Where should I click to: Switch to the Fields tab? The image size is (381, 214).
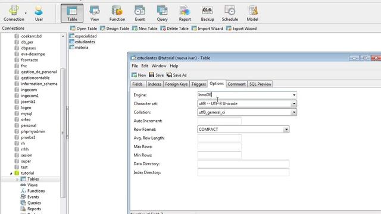[138, 84]
